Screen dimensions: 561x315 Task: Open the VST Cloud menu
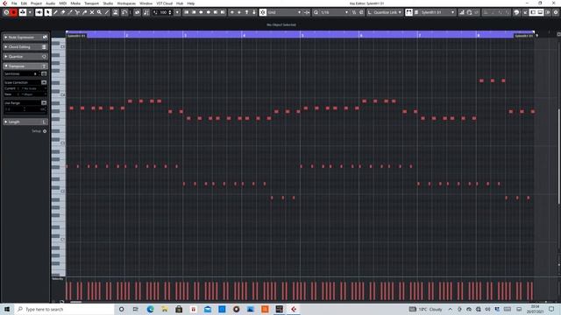coord(165,3)
